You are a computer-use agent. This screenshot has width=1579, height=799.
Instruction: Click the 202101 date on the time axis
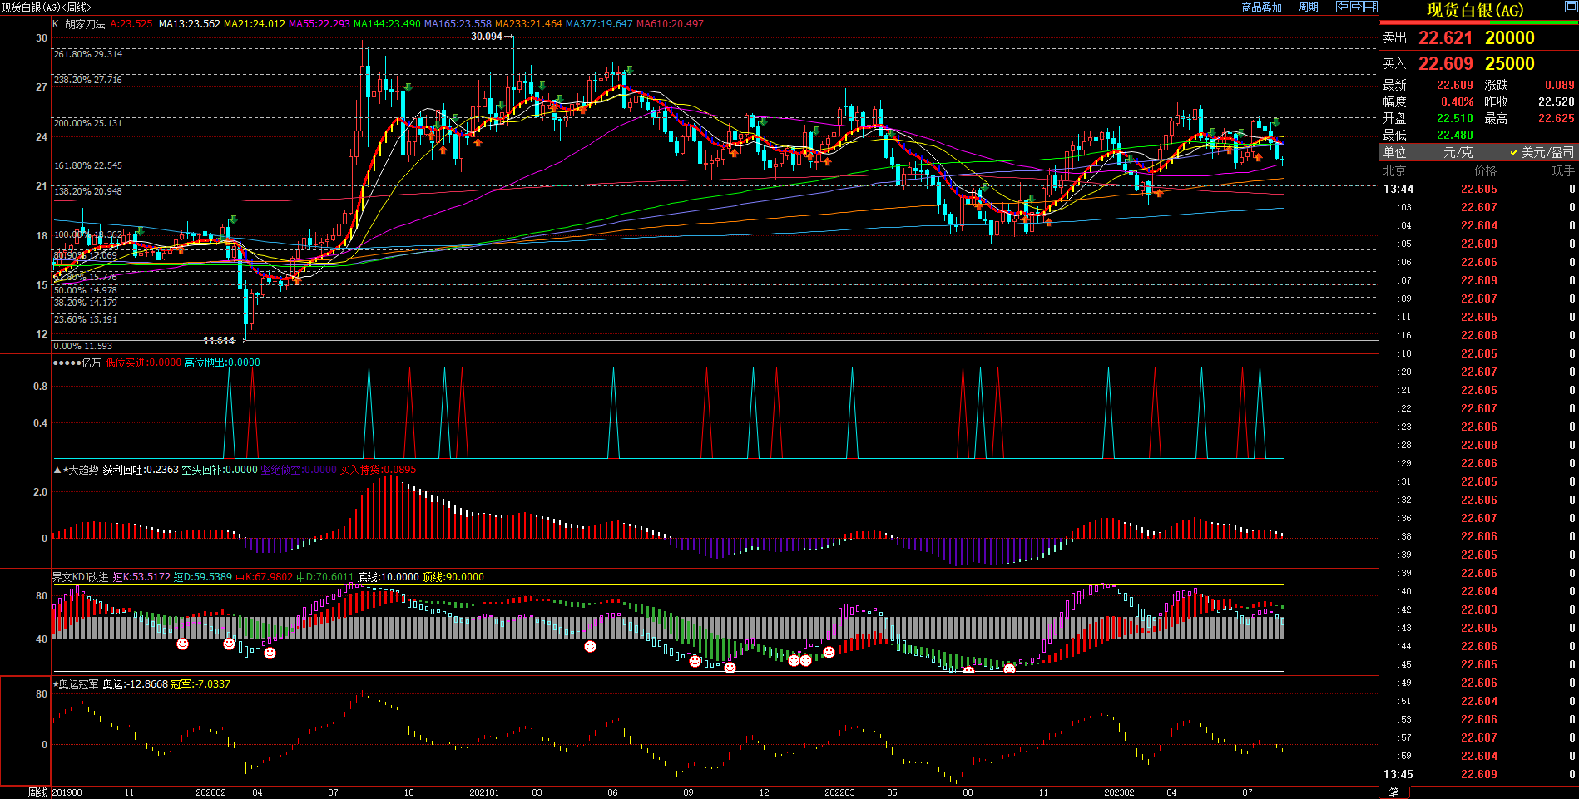pyautogui.click(x=484, y=792)
